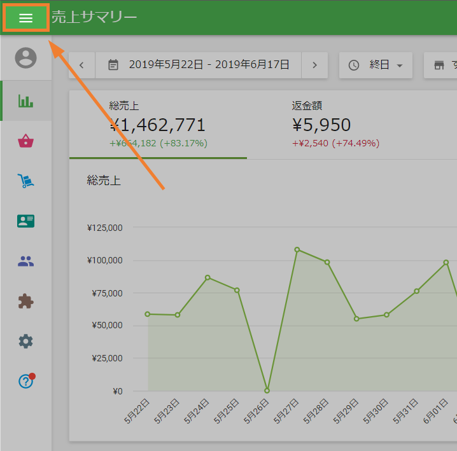This screenshot has height=451, width=457.
Task: Open the store filter dropdown
Action: pyautogui.click(x=440, y=65)
